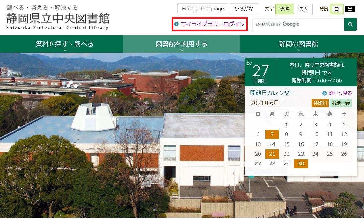Expand the 資料を探す・調べる menu
Viewport: 364px width, 224px height.
click(65, 44)
